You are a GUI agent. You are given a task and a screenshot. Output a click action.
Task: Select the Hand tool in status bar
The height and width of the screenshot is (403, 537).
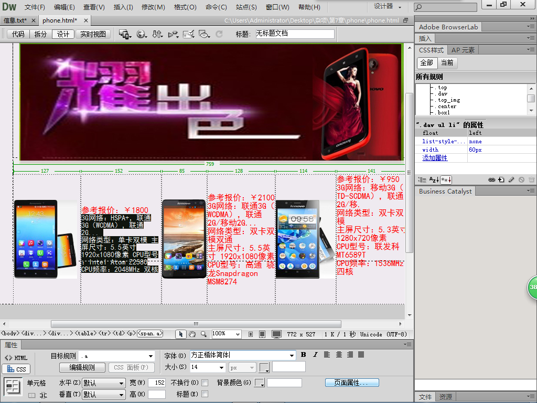point(192,334)
